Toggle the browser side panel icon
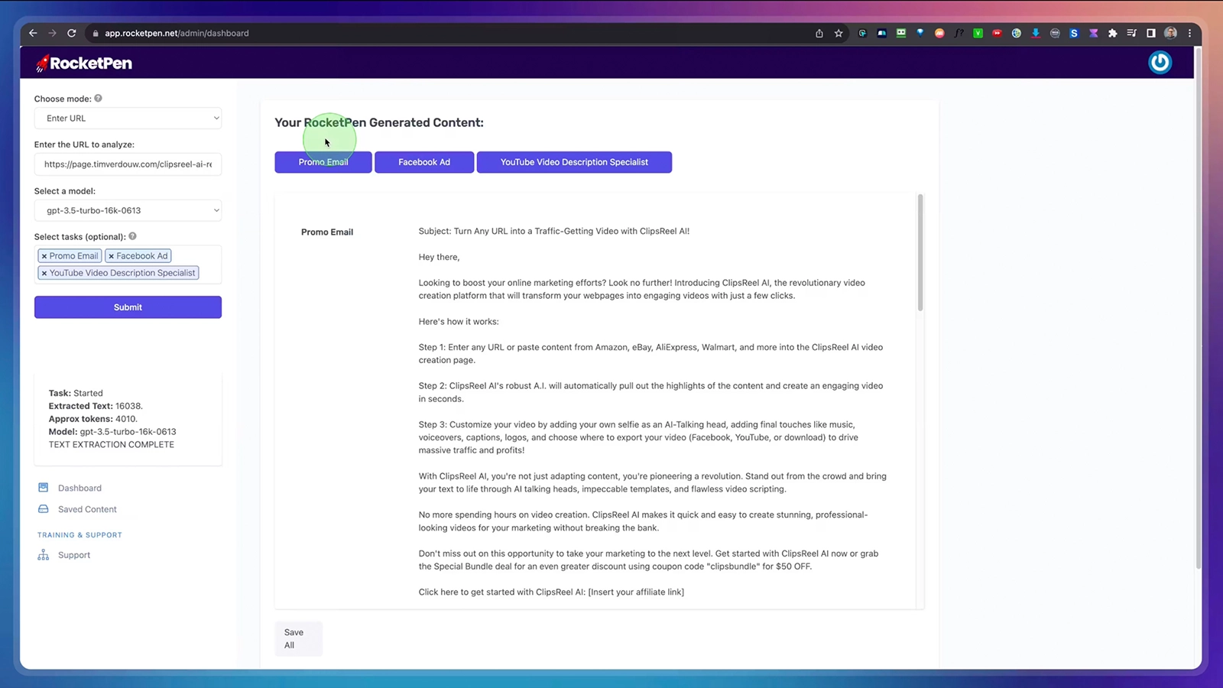 click(x=1151, y=33)
